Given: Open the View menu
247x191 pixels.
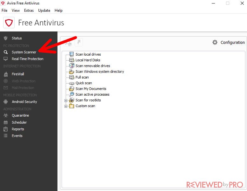Looking at the screenshot, I should point(16,10).
